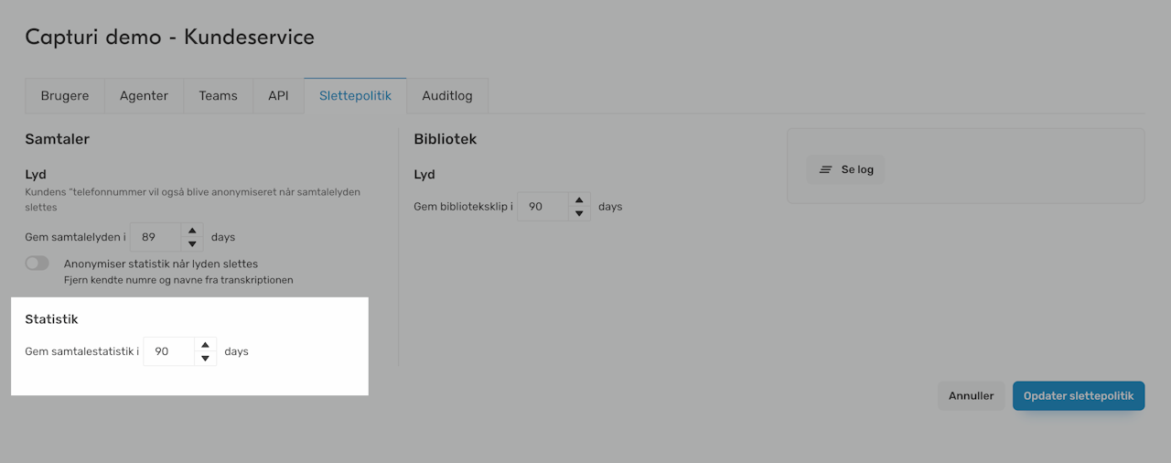Select the API tab
Viewport: 1171px width, 463px height.
[278, 96]
